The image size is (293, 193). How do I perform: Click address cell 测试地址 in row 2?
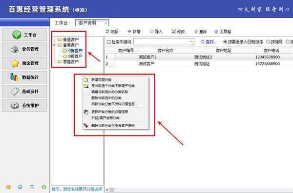[x=224, y=64]
